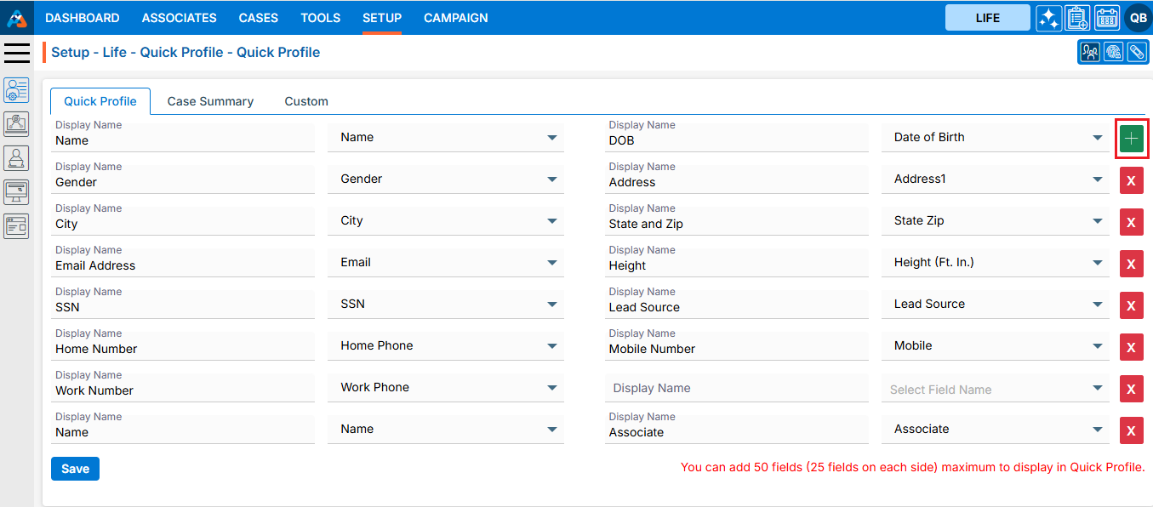The image size is (1153, 507).
Task: Open the CAMPAIGN menu
Action: 456,18
